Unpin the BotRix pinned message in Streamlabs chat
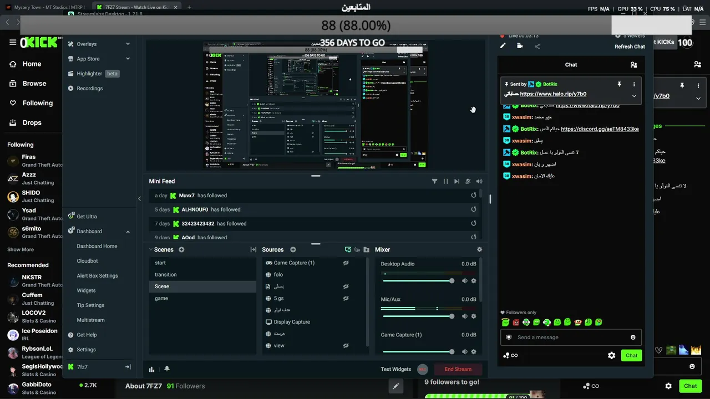710x399 pixels. click(x=619, y=84)
